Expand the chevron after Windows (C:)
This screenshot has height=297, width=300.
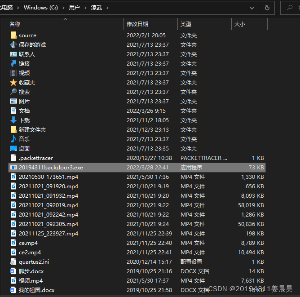click(63, 8)
